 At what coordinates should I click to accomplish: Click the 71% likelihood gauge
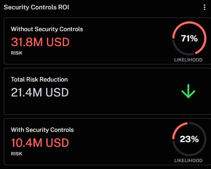pos(189,38)
